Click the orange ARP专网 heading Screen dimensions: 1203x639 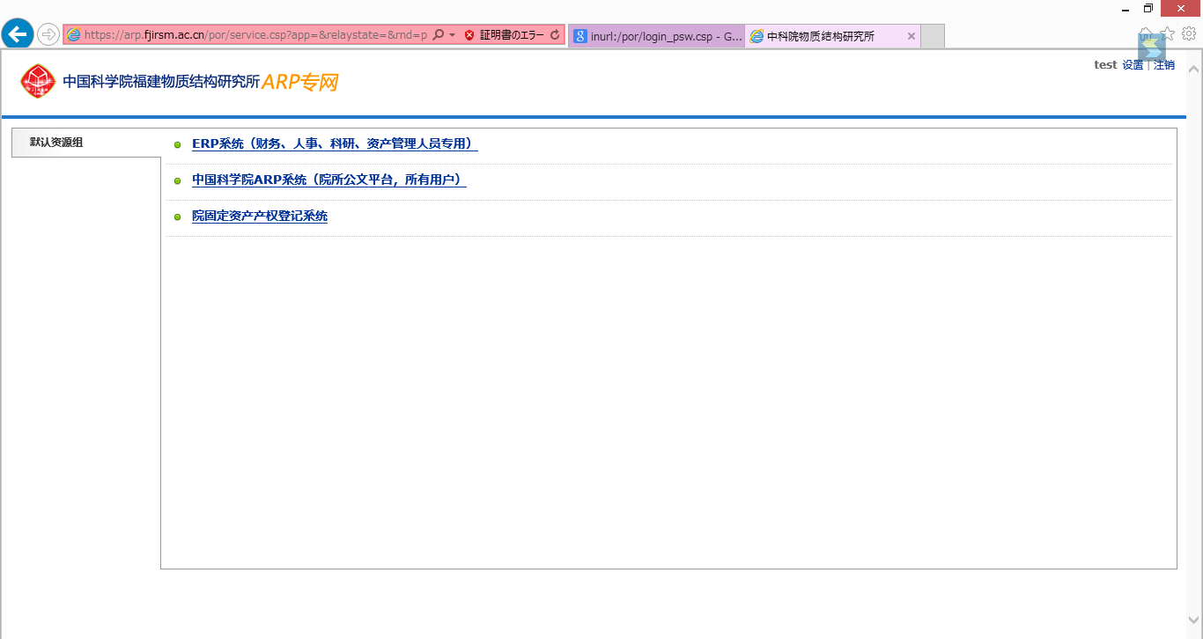tap(300, 82)
